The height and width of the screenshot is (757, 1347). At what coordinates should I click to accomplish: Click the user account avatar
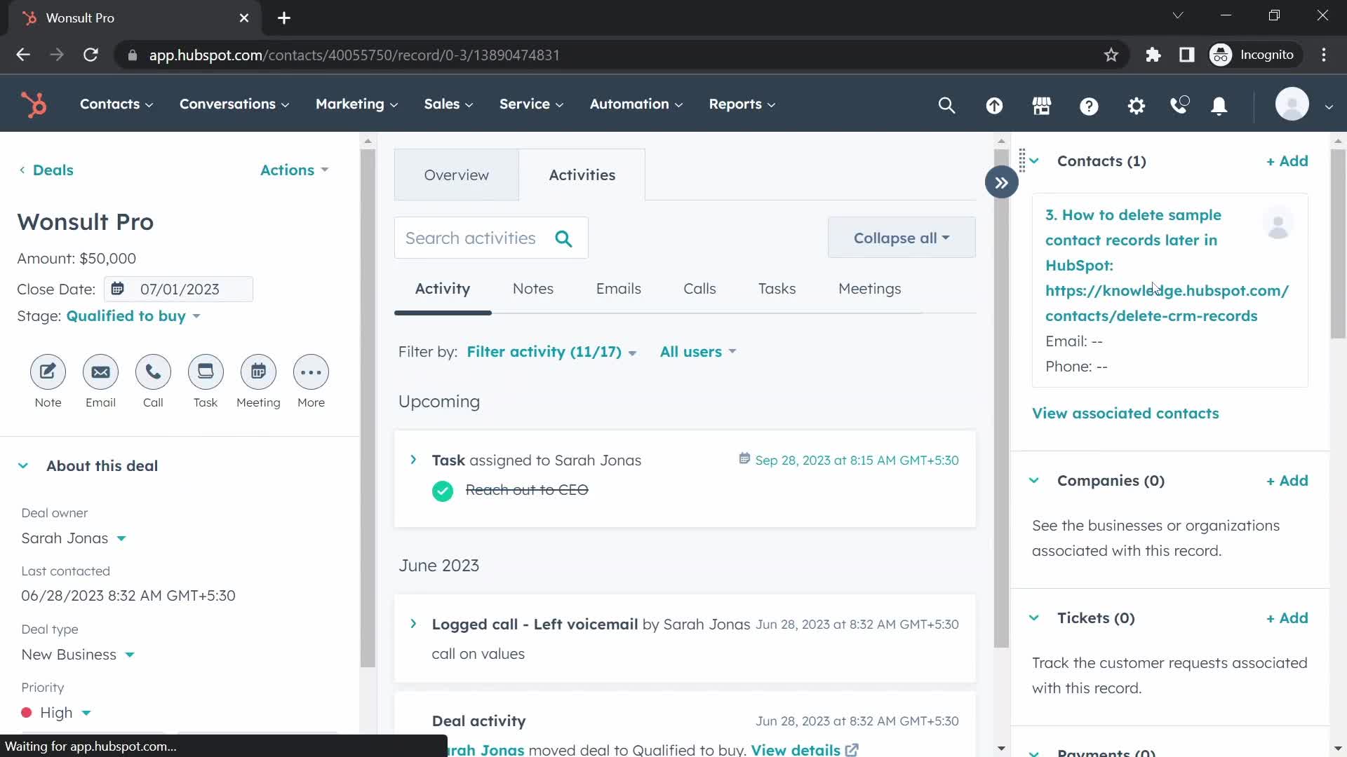pyautogui.click(x=1292, y=104)
